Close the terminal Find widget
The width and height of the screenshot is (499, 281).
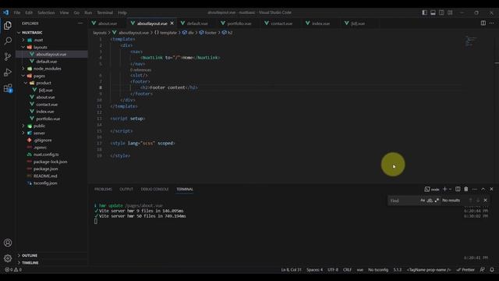click(485, 200)
